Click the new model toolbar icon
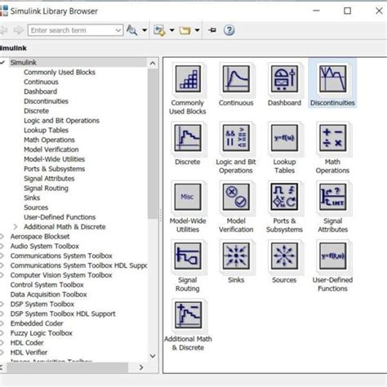 click(x=159, y=30)
